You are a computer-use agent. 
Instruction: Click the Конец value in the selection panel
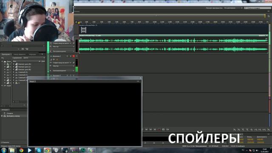click(x=250, y=139)
